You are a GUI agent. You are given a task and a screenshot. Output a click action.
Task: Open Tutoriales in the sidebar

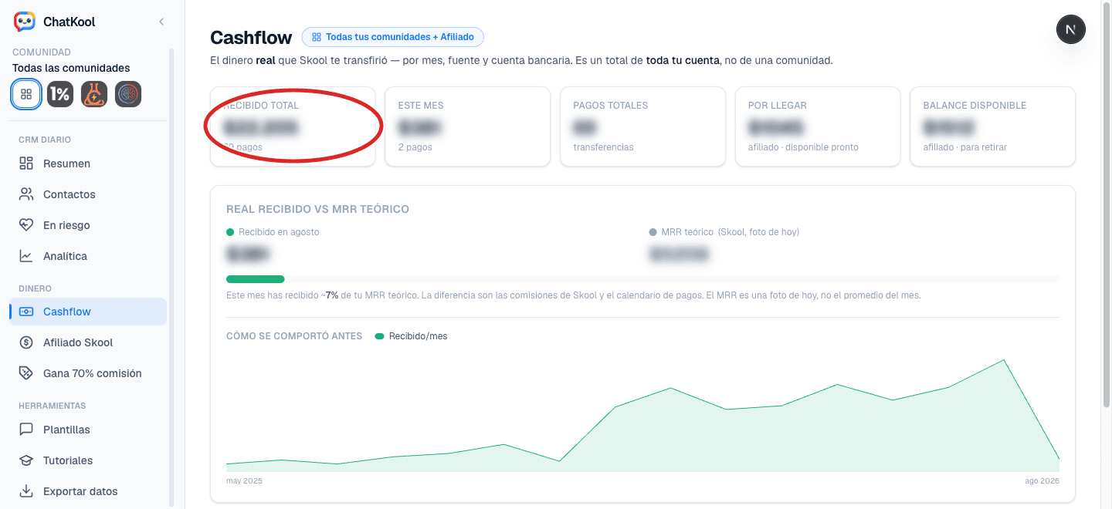pos(88,460)
